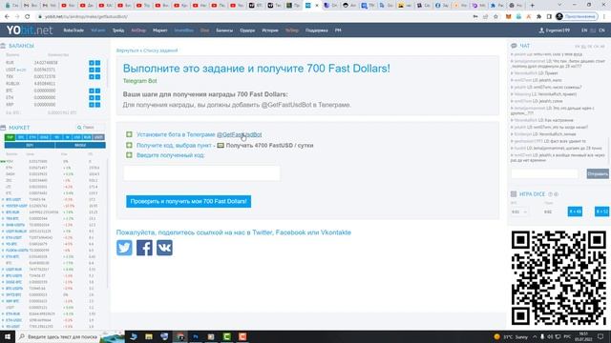Select the TOP market tab
This screenshot has height=343, width=611.
pos(11,137)
